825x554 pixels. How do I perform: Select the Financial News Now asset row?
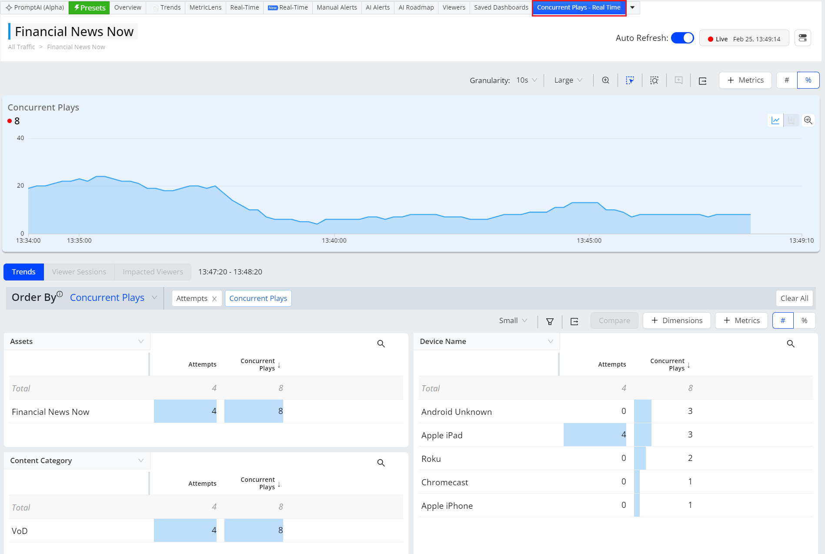206,411
